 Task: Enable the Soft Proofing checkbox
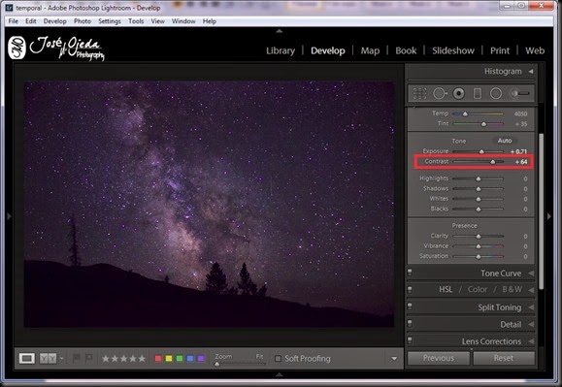coord(278,358)
